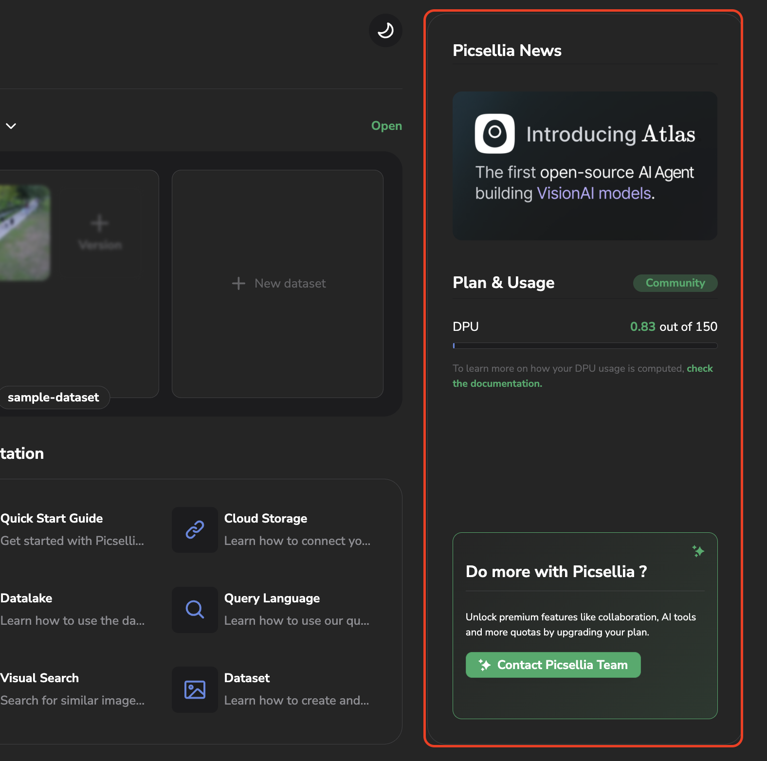Viewport: 767px width, 761px height.
Task: Expand the chevron dropdown near Open
Action: pos(11,126)
